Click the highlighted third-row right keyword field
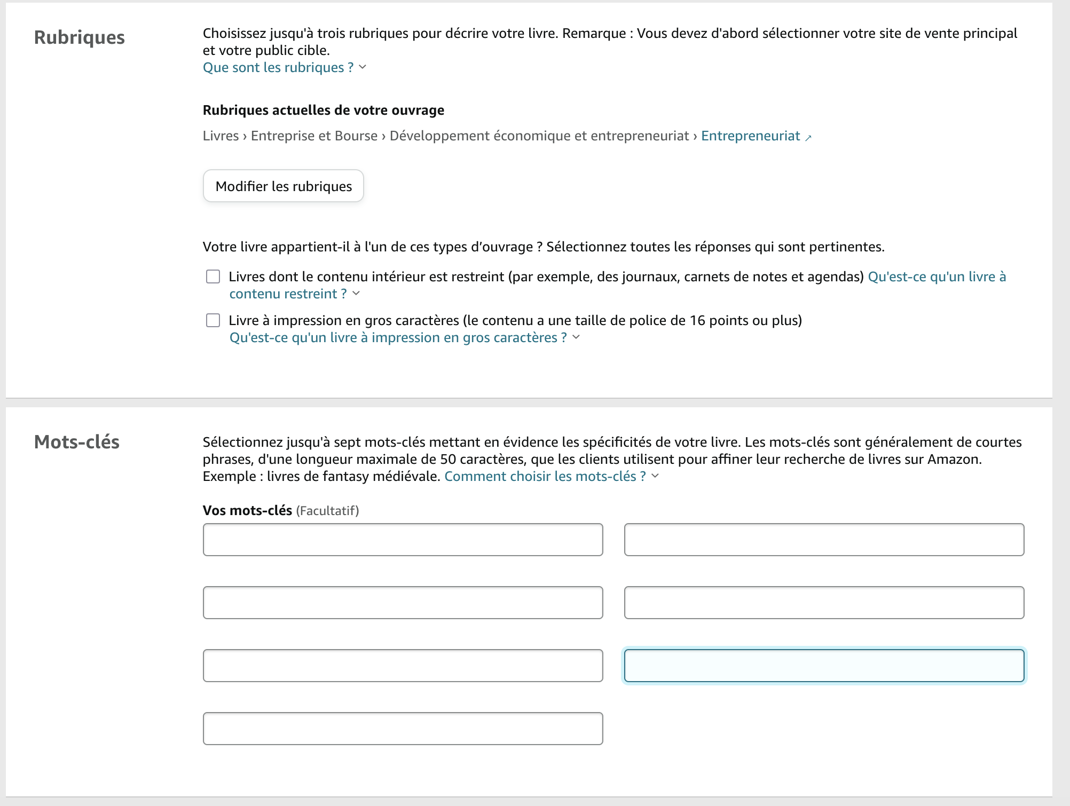Image resolution: width=1070 pixels, height=806 pixels. click(x=823, y=666)
